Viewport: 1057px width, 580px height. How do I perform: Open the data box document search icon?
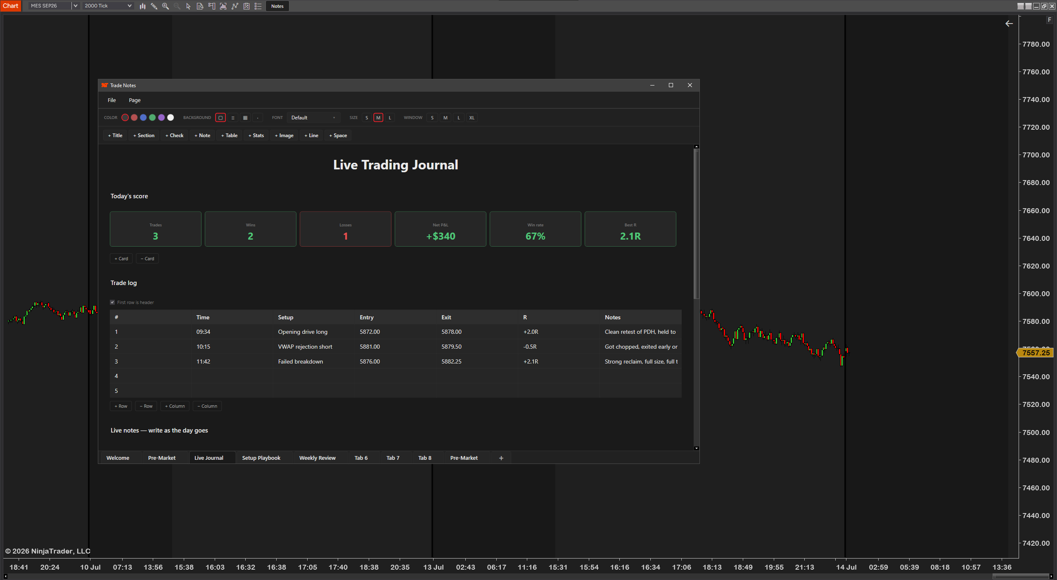pos(200,6)
